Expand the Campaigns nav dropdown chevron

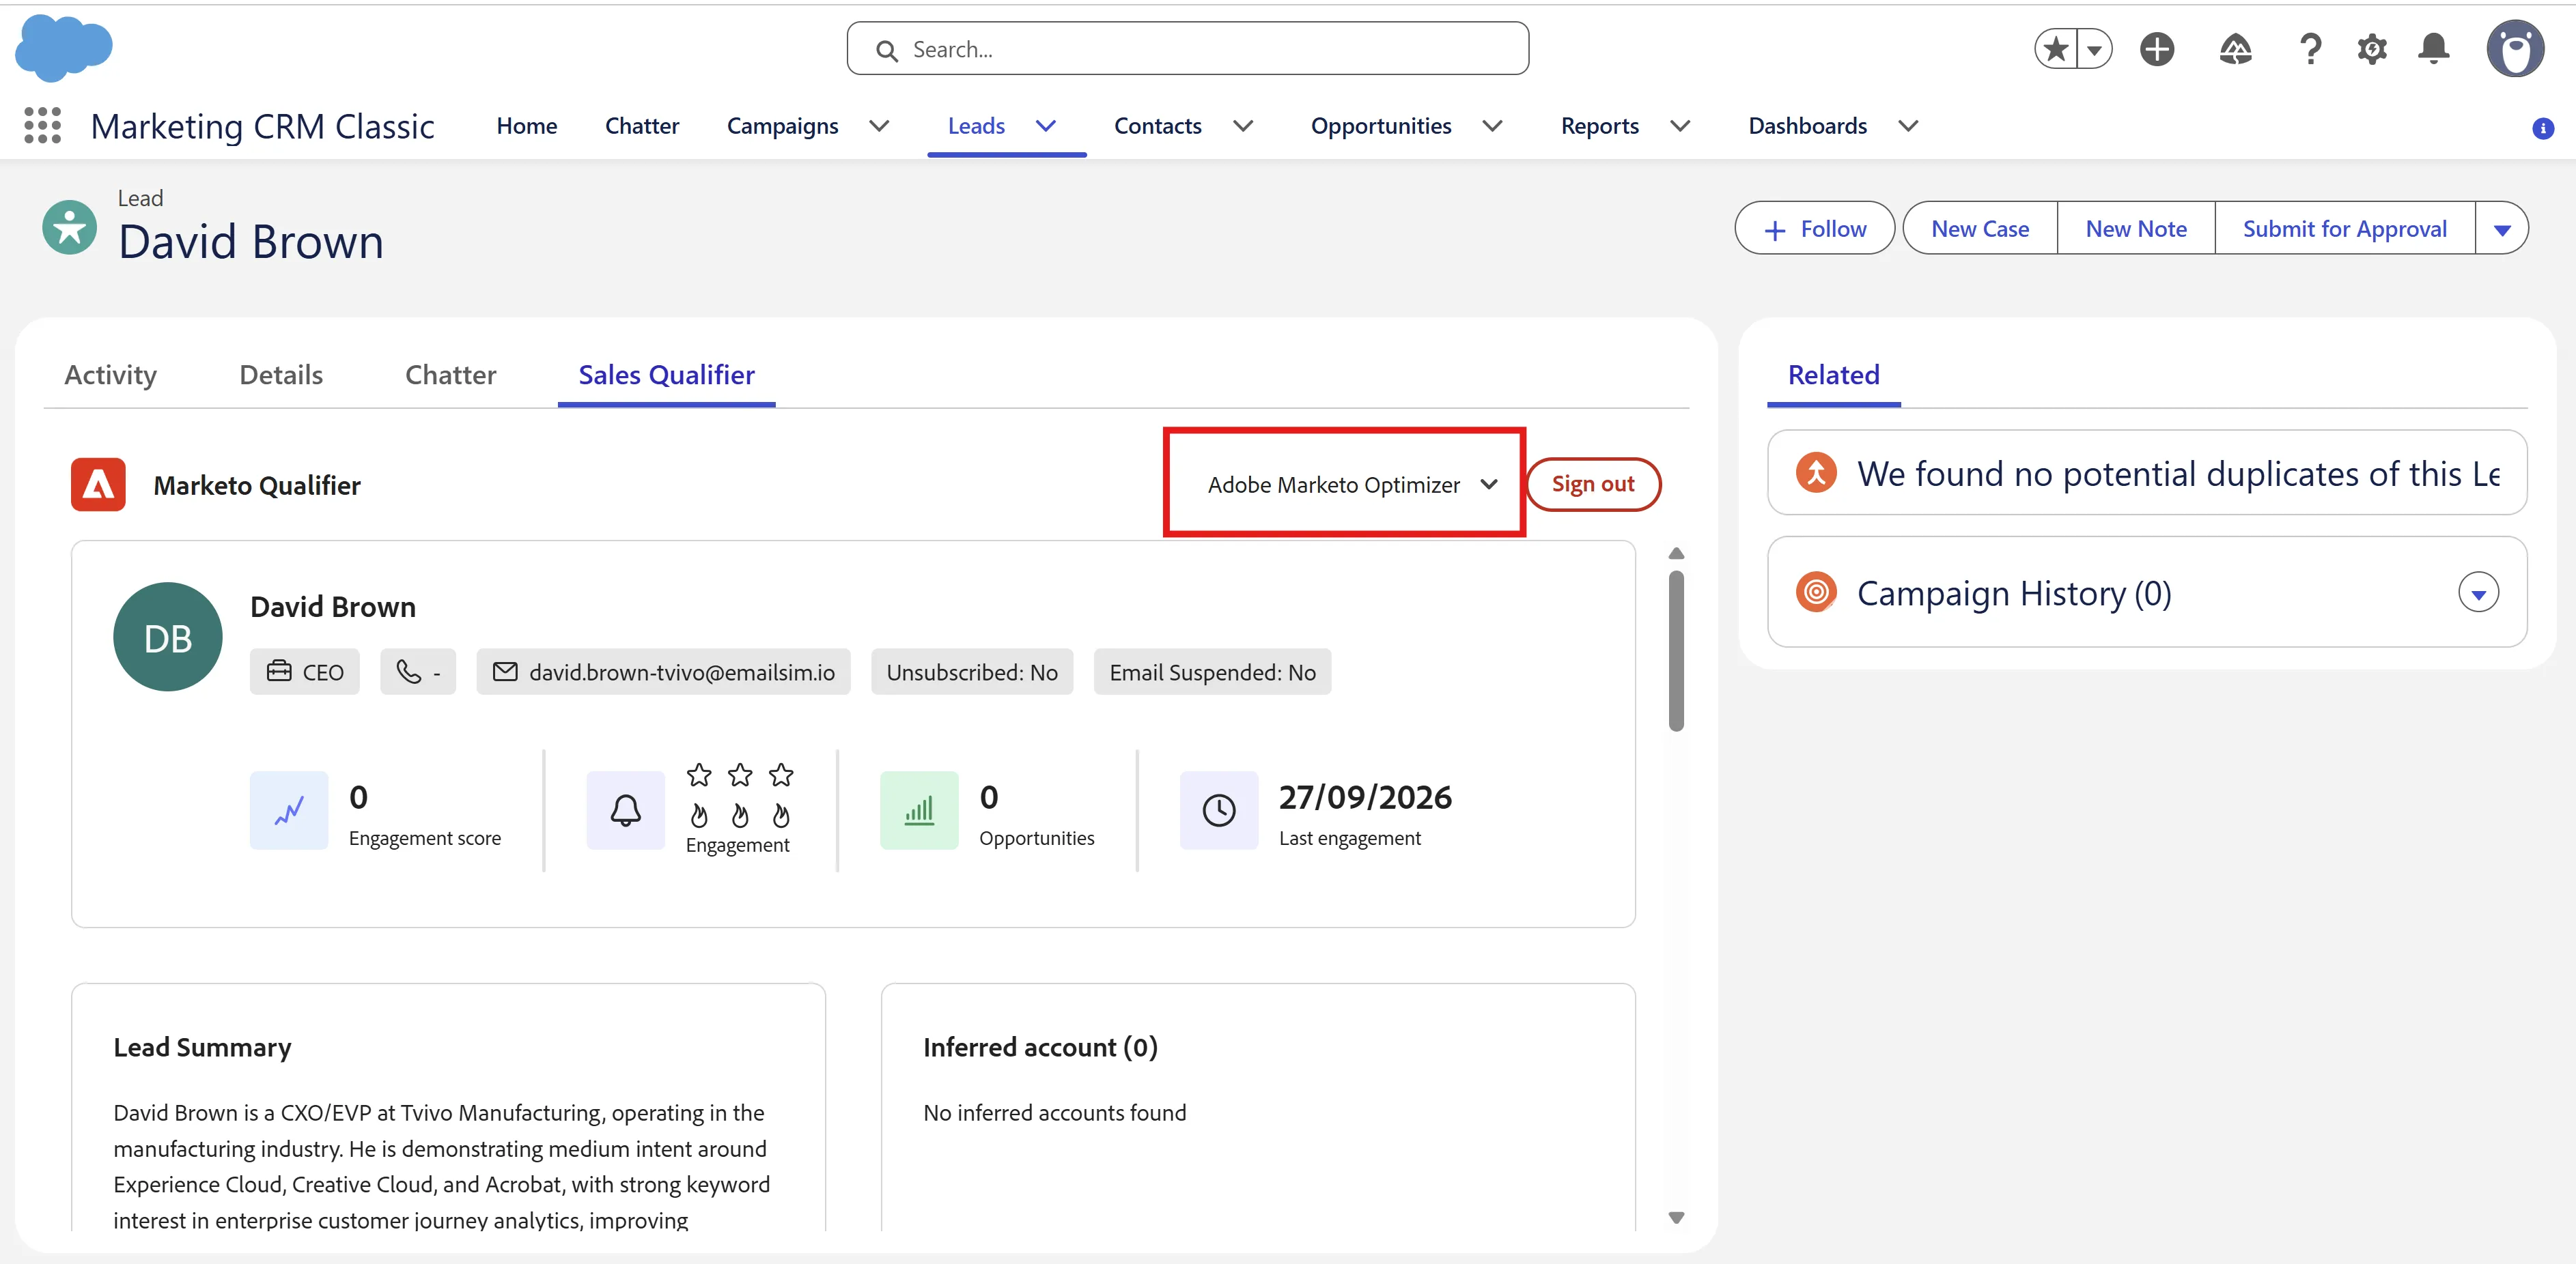[879, 126]
